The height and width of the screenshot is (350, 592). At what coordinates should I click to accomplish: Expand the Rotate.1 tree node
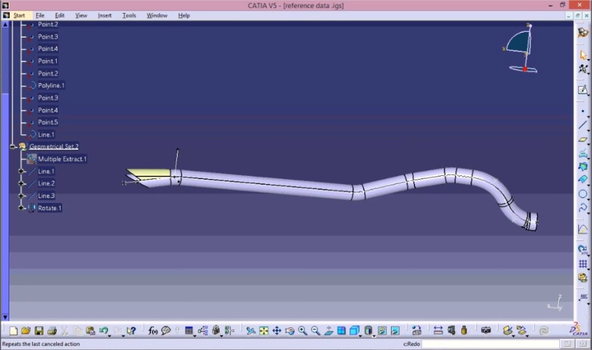pos(21,208)
